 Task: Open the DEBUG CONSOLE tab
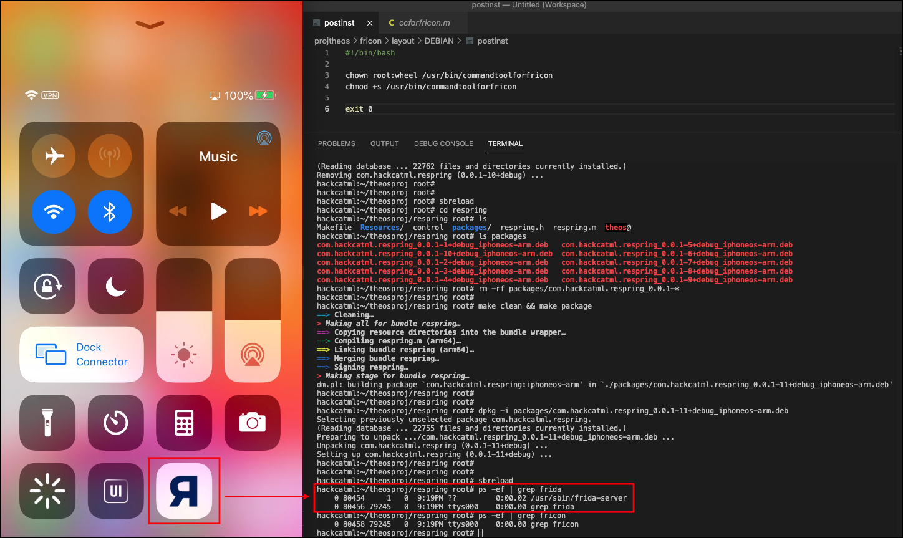[x=443, y=143]
